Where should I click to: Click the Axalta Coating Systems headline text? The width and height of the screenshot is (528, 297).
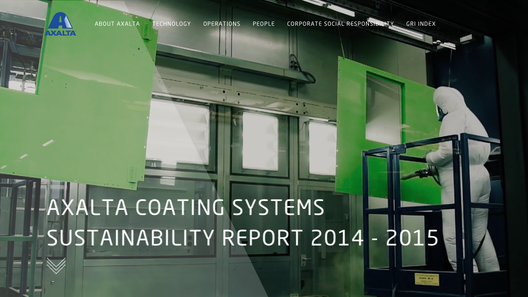pyautogui.click(x=185, y=208)
